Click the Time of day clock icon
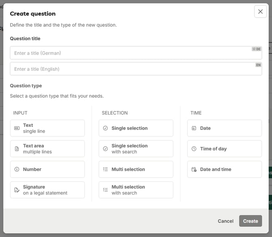272x237 pixels. coord(194,149)
